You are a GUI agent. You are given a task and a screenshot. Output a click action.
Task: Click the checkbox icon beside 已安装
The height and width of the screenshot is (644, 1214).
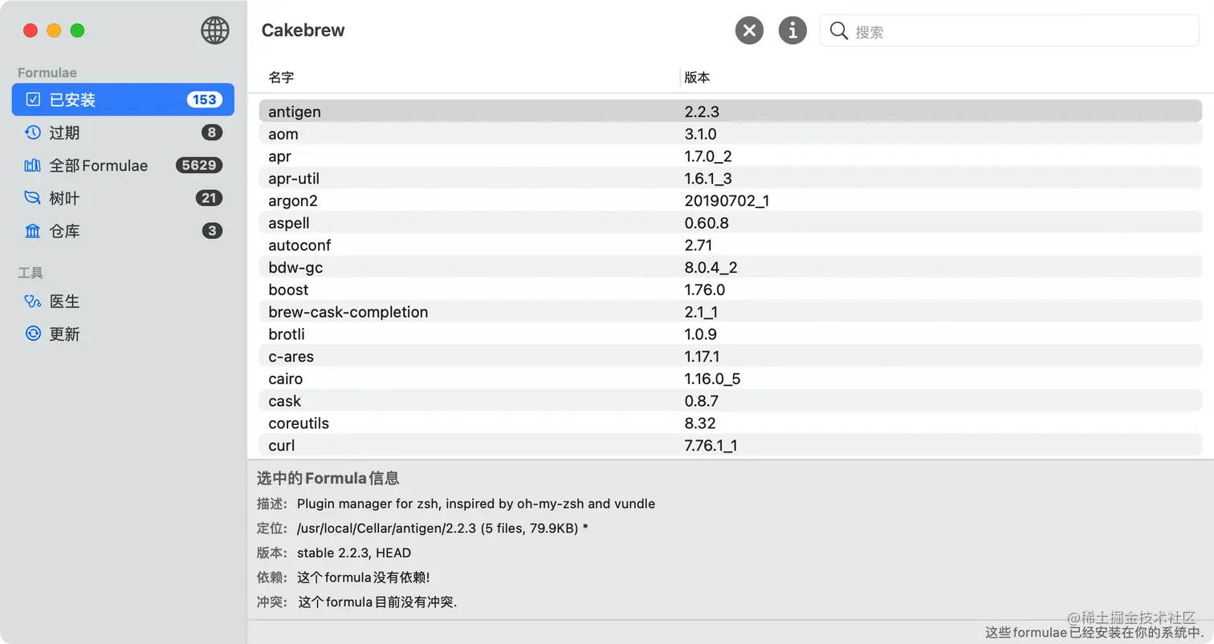click(33, 99)
